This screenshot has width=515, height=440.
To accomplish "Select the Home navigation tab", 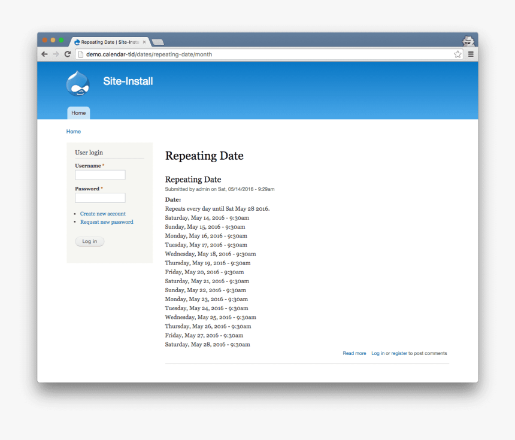I will [78, 113].
